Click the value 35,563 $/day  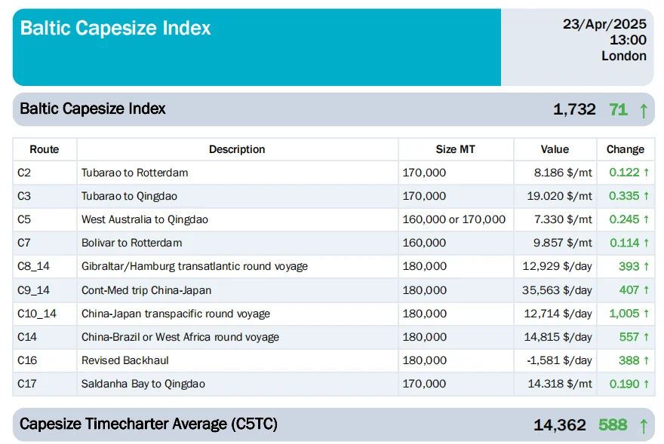[558, 290]
